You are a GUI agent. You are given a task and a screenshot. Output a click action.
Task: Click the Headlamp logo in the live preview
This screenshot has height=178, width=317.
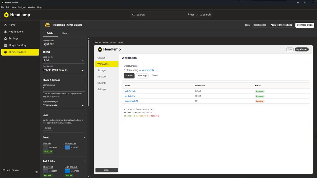109,49
